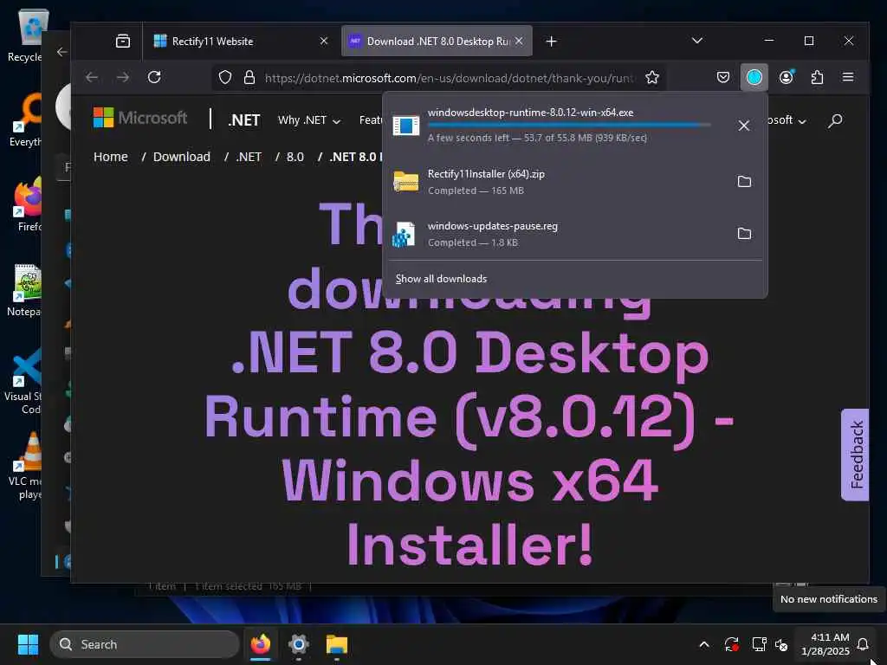
Task: Open the Feedback side tab
Action: (x=855, y=455)
